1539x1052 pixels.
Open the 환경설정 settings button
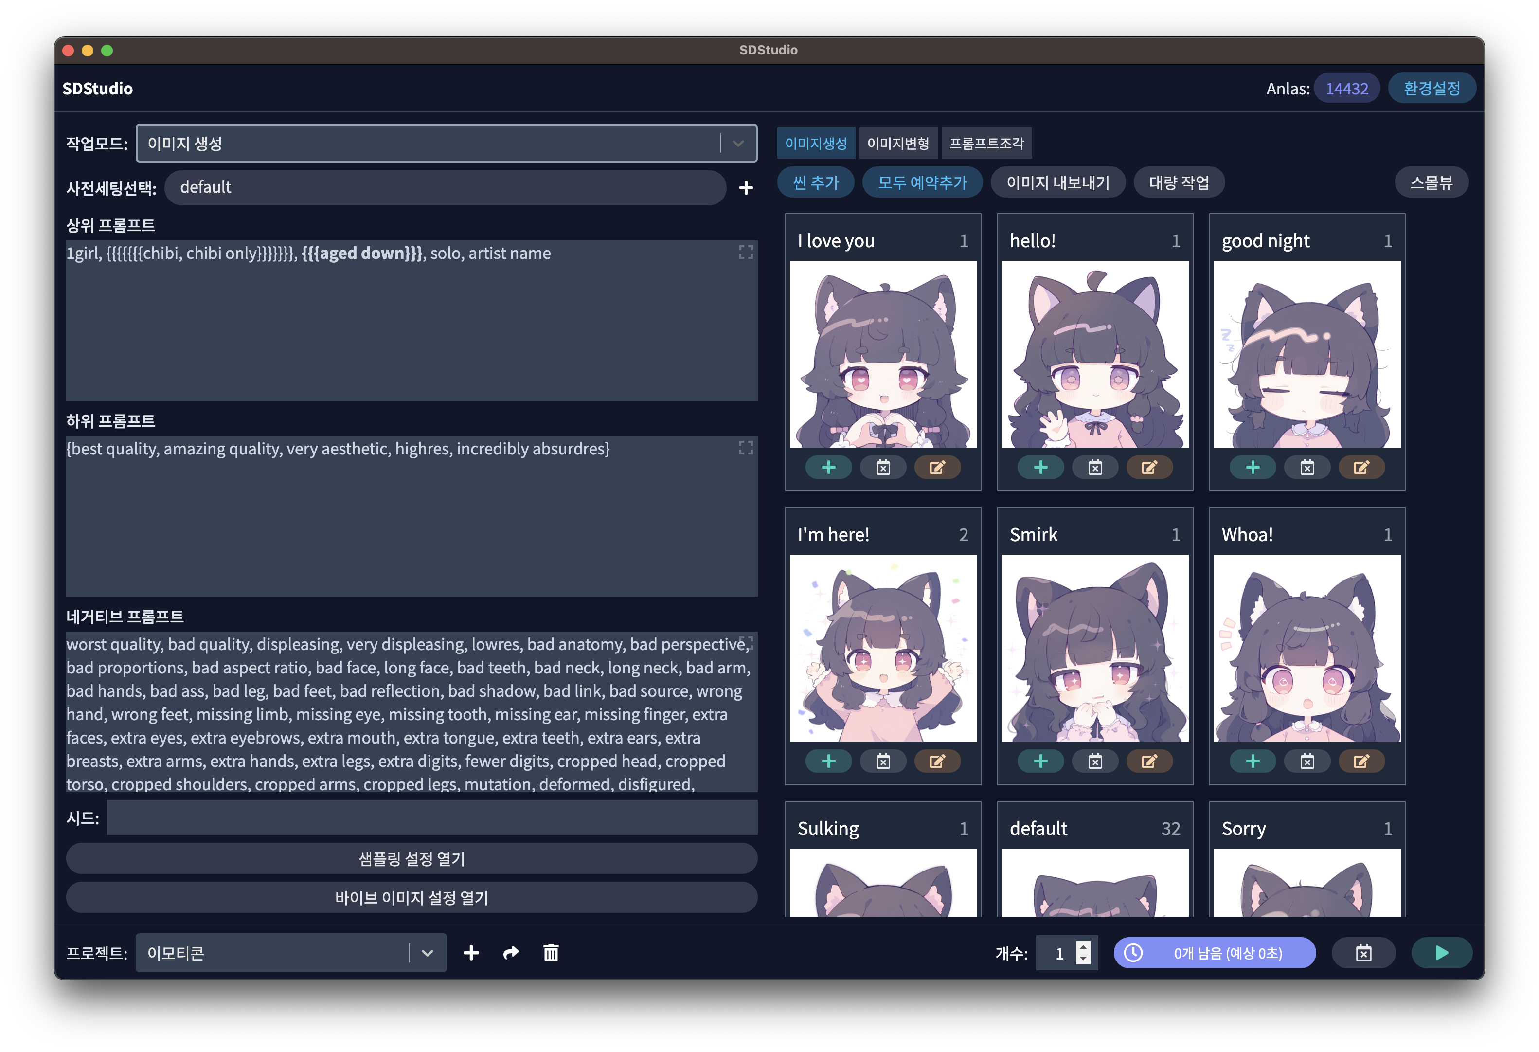coord(1432,88)
